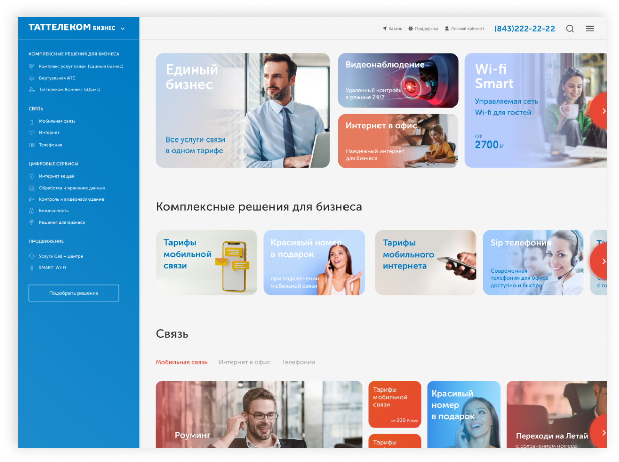Click the Цифровые сервисы sidebar heading
The image size is (619, 462).
click(x=53, y=164)
